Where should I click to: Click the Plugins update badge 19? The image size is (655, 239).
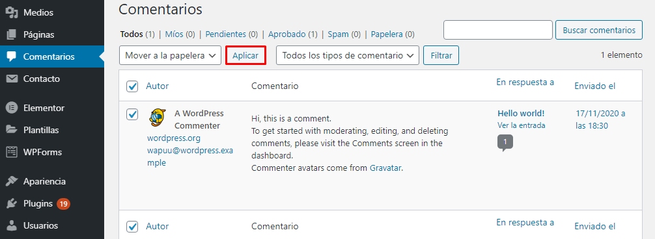tap(64, 204)
